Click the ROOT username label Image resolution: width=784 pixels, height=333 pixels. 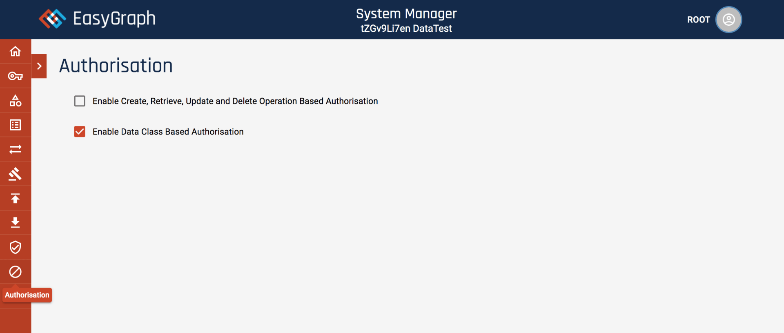point(698,20)
